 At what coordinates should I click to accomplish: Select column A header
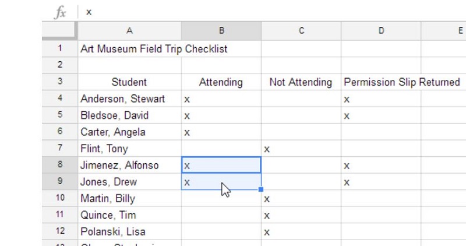(x=129, y=31)
